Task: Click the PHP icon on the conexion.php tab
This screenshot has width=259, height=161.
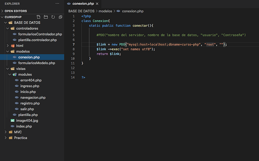Action: click(x=69, y=4)
